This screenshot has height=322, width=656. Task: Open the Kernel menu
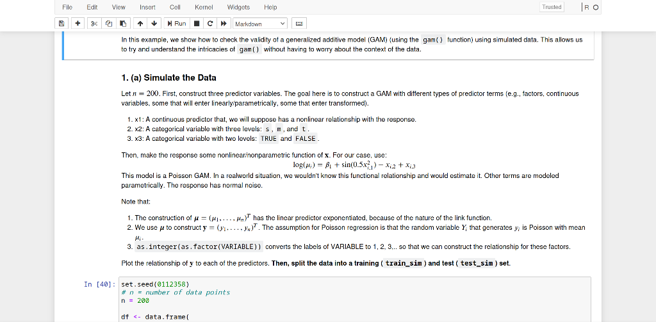coord(204,7)
